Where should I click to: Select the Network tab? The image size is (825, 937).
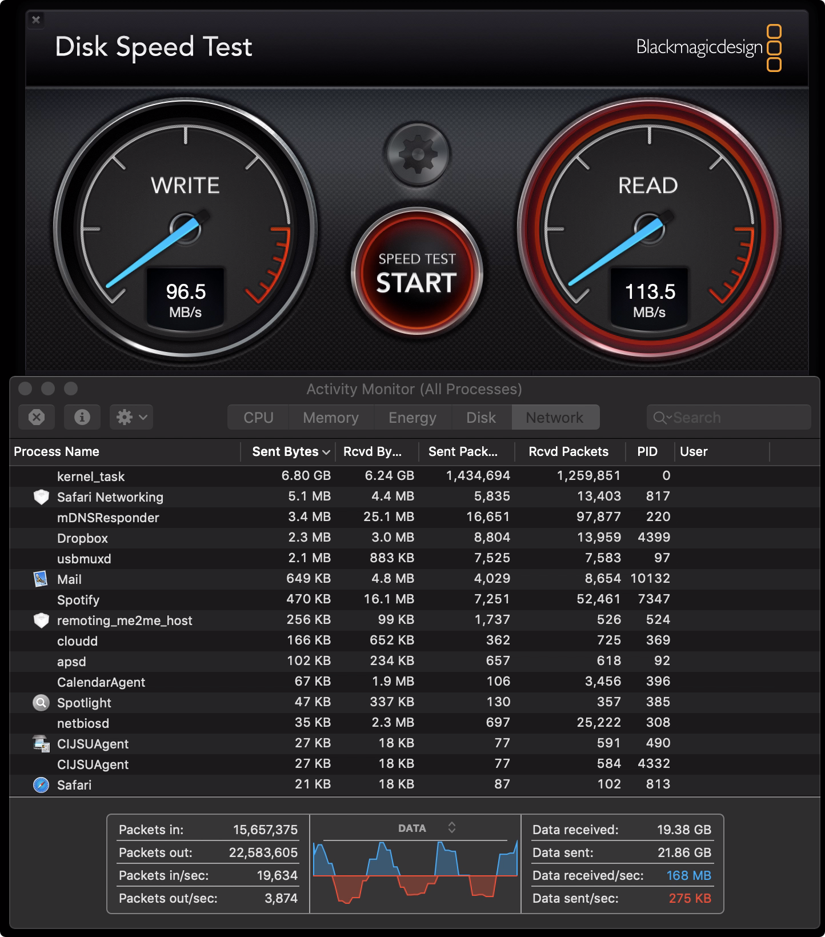555,418
